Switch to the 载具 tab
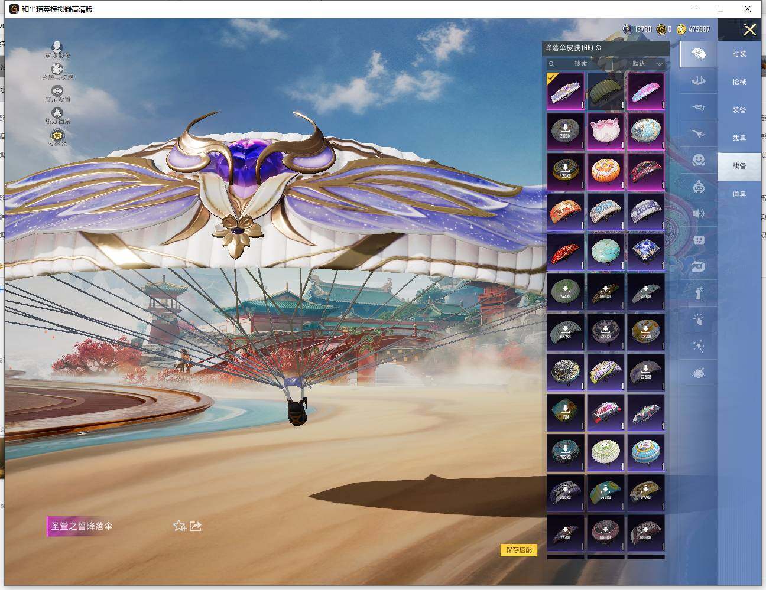The image size is (766, 590). [x=739, y=138]
